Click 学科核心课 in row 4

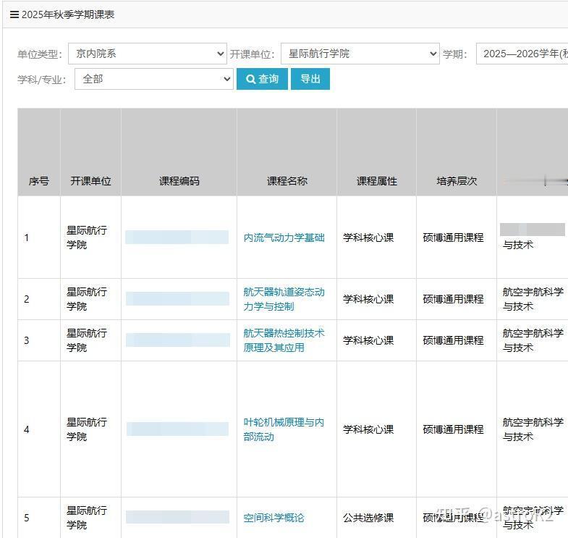click(368, 429)
